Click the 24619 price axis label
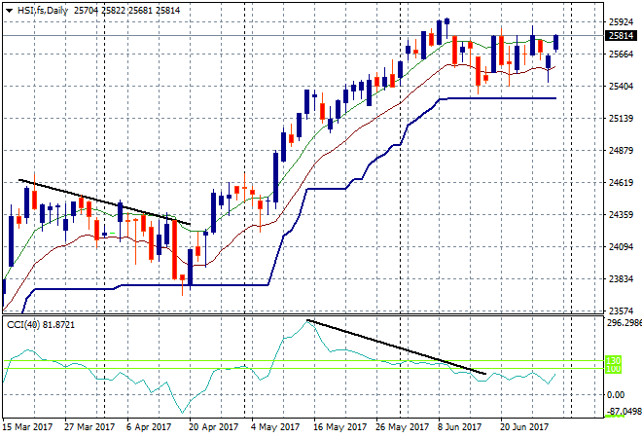 (x=621, y=183)
